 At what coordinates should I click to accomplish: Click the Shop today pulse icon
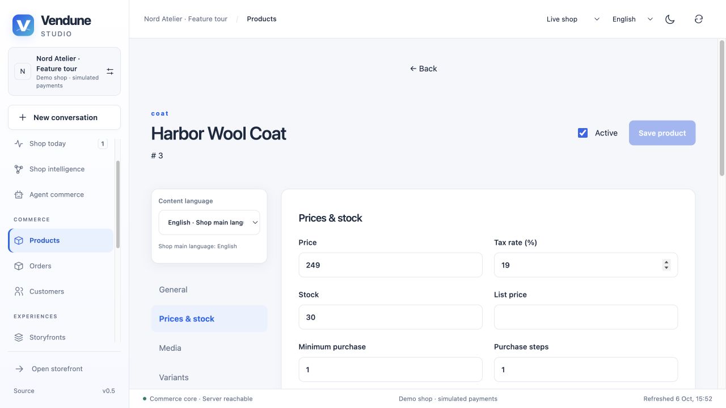(x=19, y=143)
